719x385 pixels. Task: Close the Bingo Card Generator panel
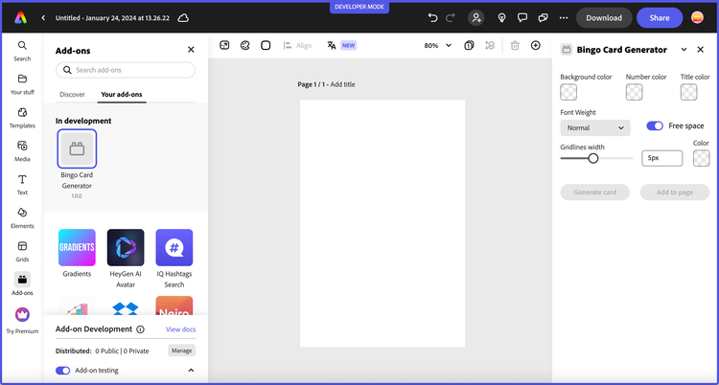(700, 50)
